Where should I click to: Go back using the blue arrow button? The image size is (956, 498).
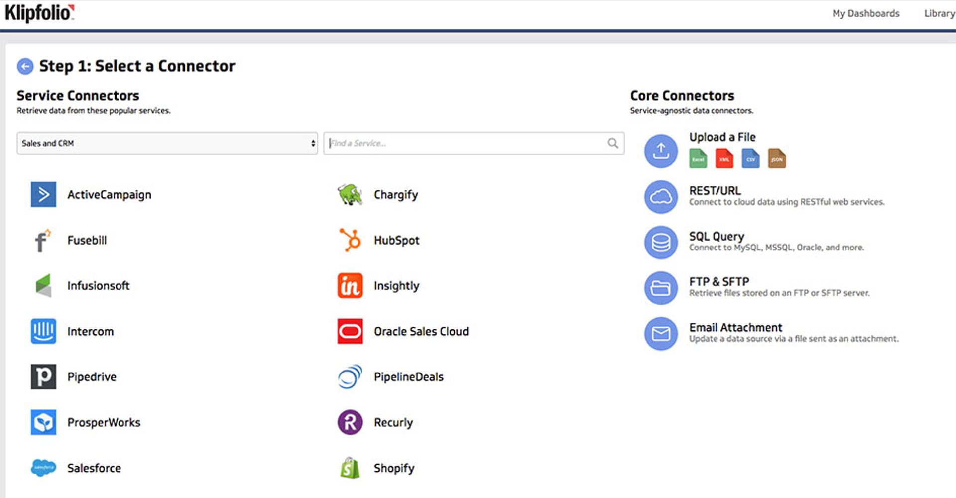(25, 66)
